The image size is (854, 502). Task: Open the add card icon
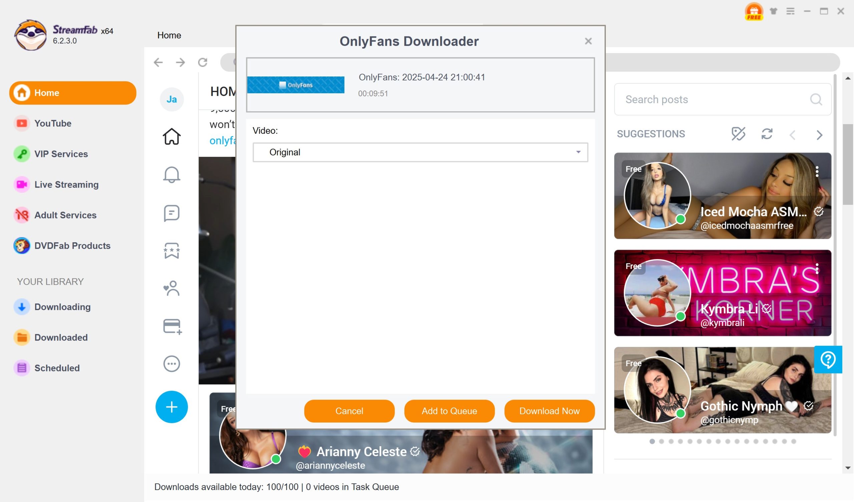click(172, 327)
